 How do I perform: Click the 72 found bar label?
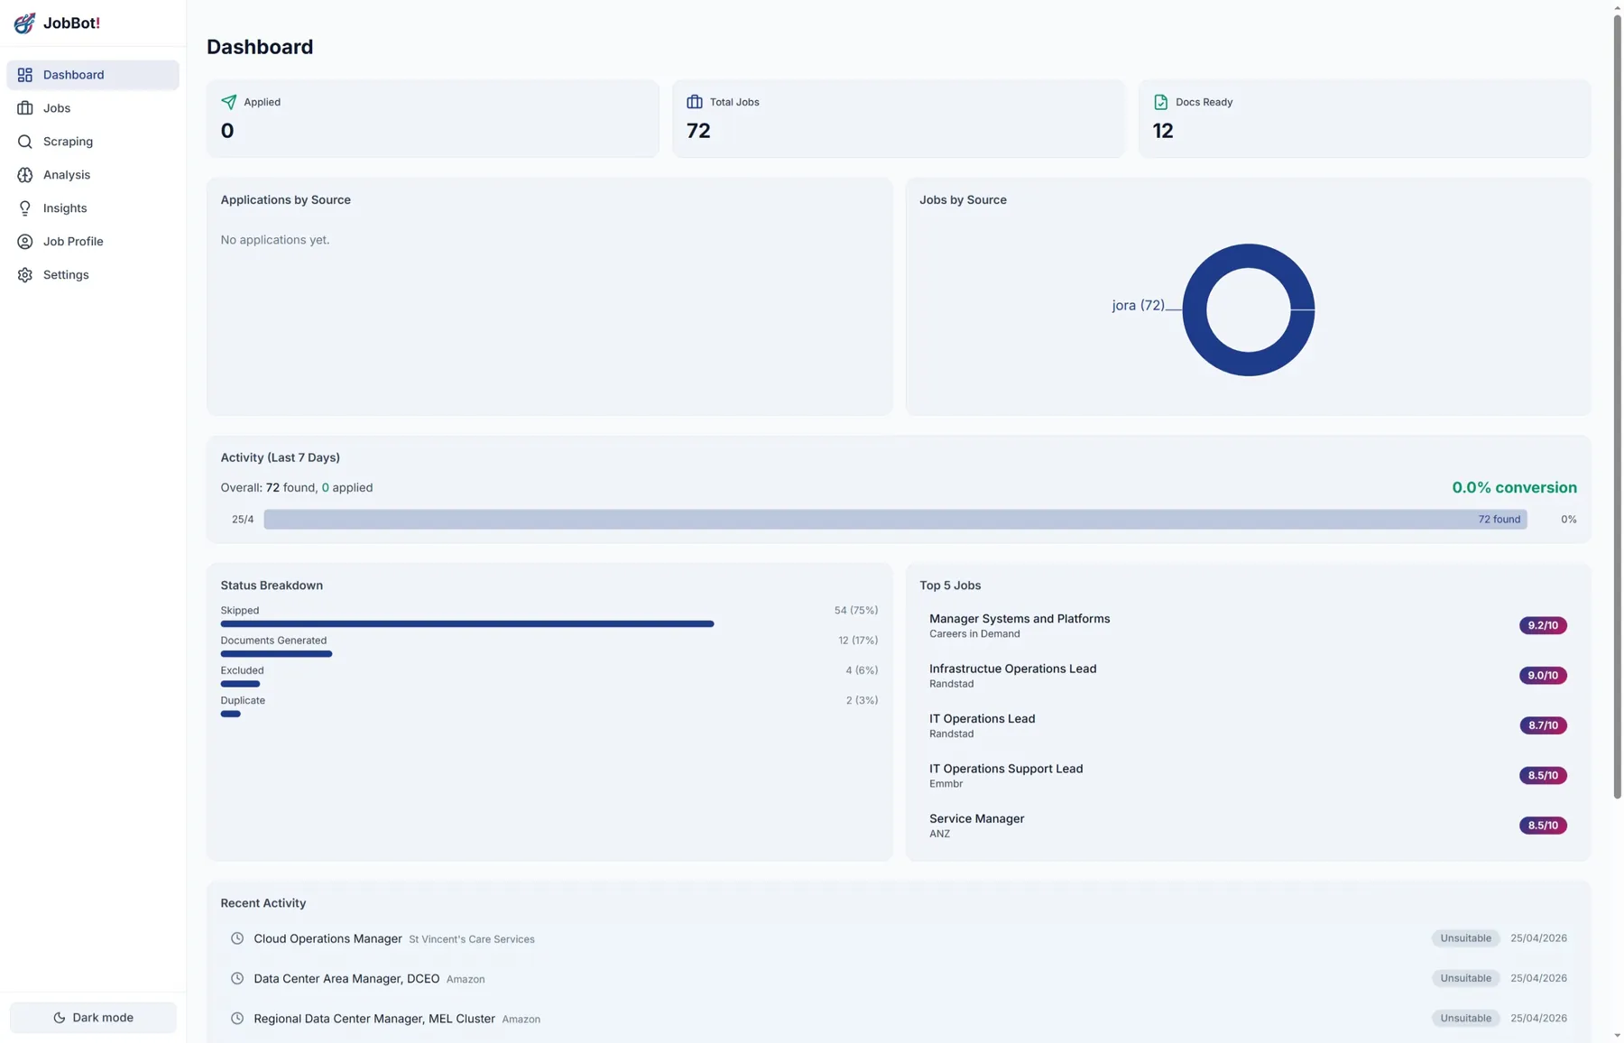[1499, 520]
